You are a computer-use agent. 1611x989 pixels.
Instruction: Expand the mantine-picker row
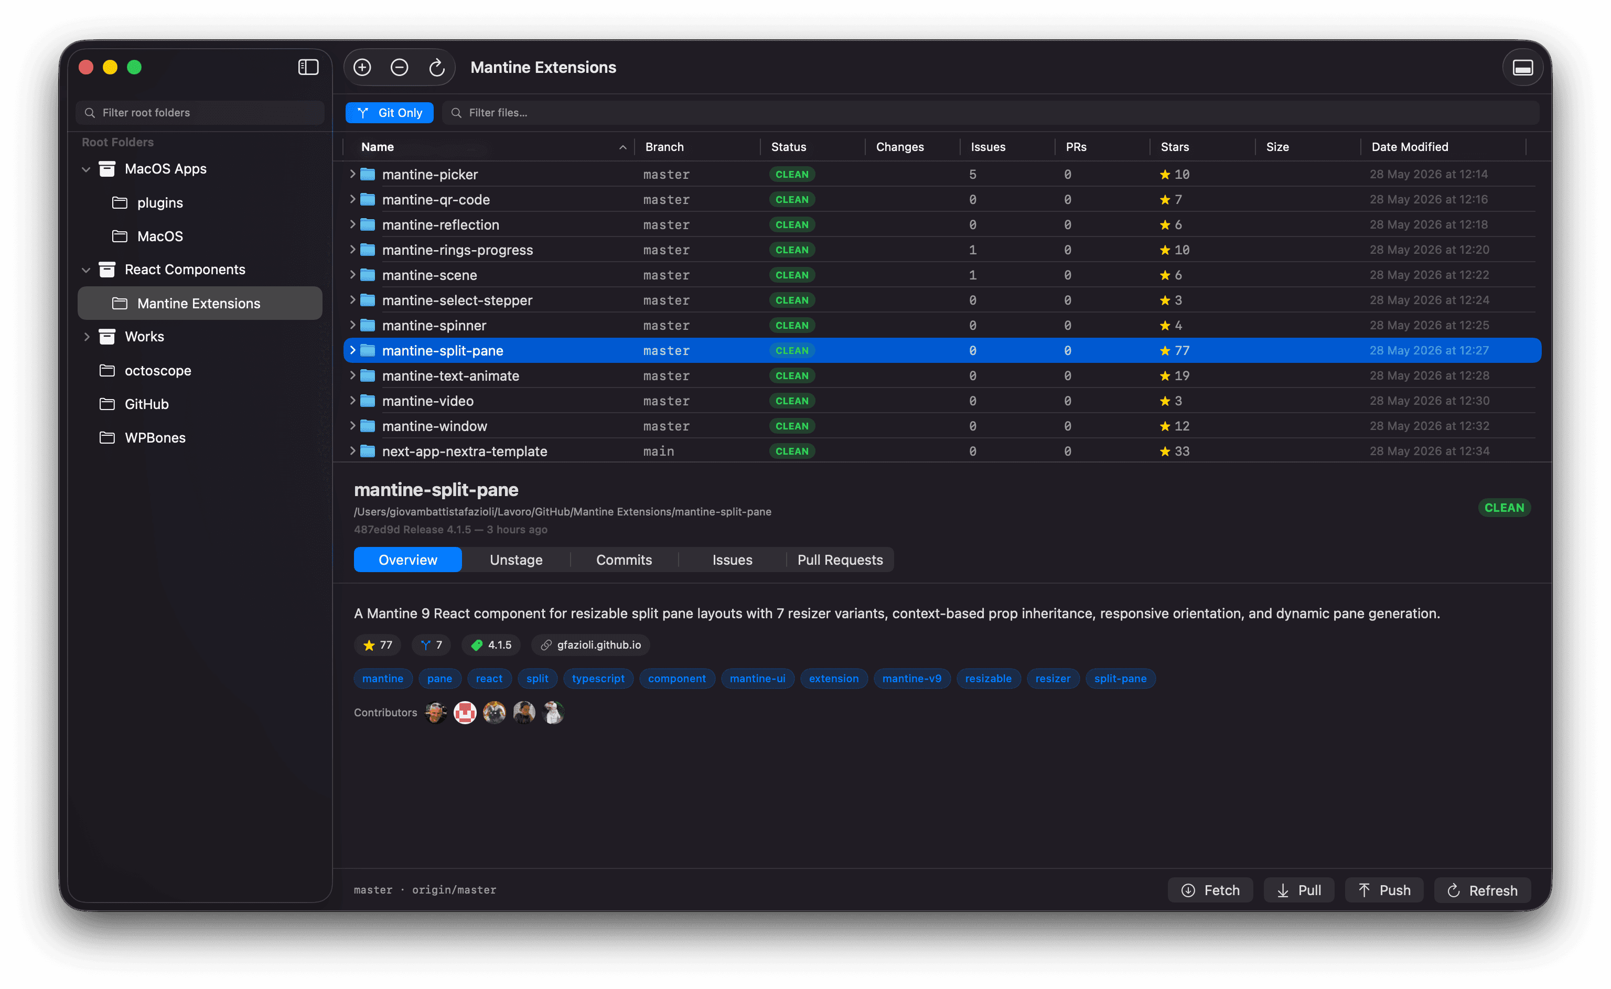point(352,174)
